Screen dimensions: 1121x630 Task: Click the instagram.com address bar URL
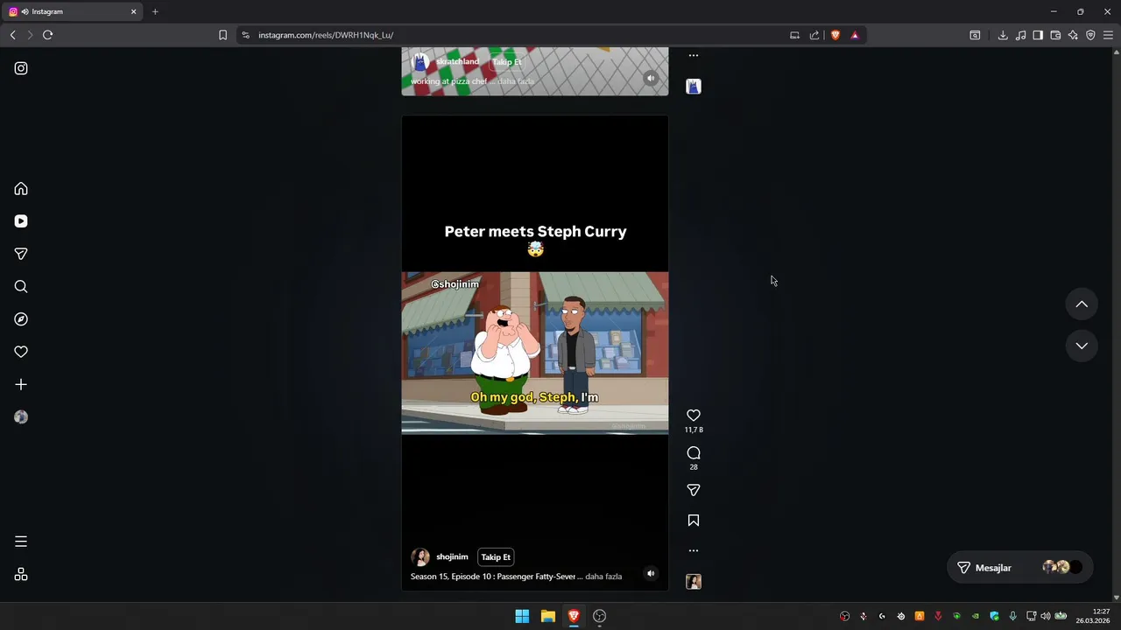click(326, 35)
